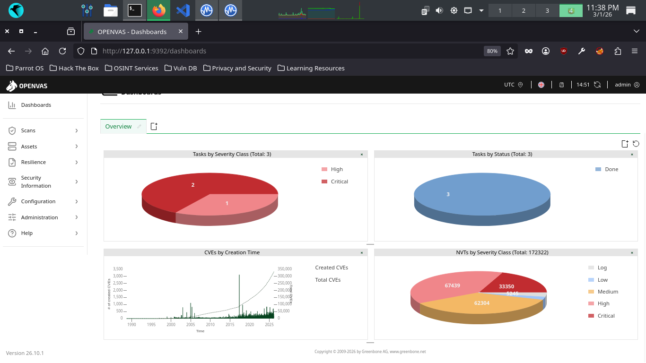Open the www.greenbone.net footer link
Image resolution: width=646 pixels, height=363 pixels.
pyautogui.click(x=408, y=352)
